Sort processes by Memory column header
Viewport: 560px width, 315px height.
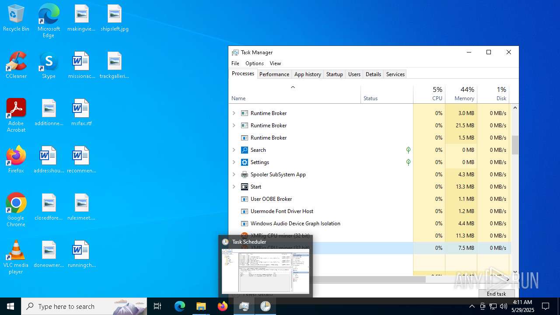click(461, 93)
